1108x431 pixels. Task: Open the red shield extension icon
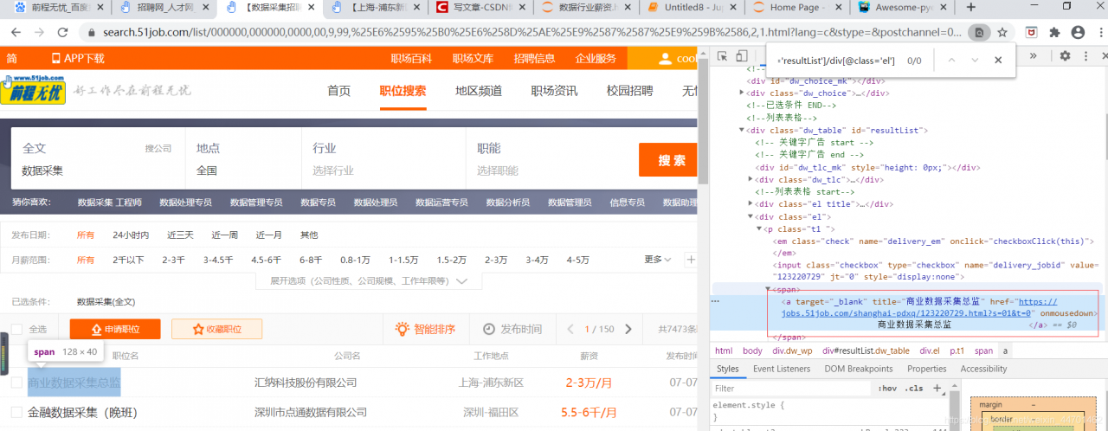(x=1032, y=32)
